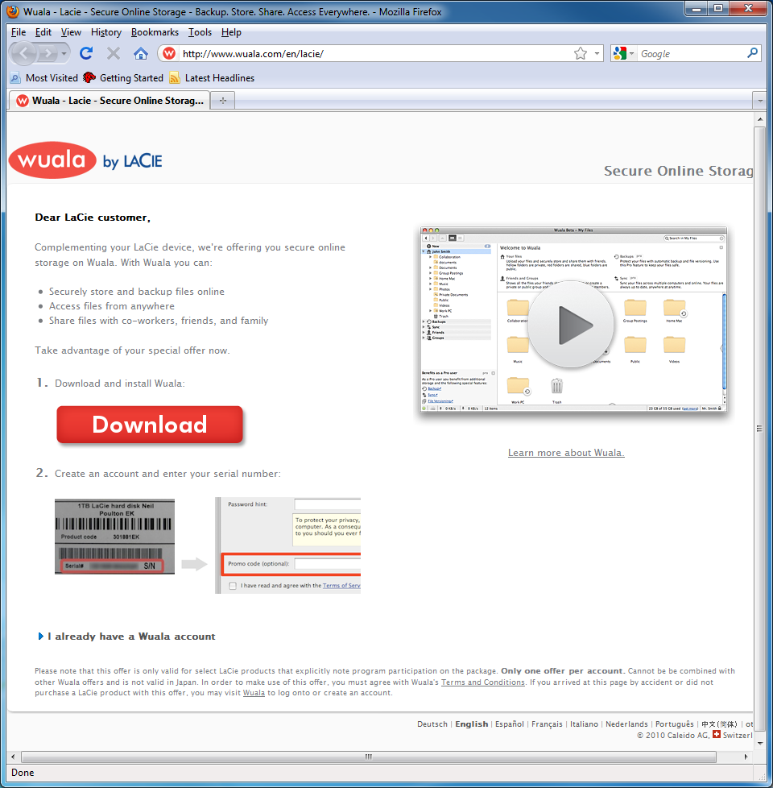Click the Dear LaCie customer heading
The image size is (773, 788).
(x=93, y=218)
